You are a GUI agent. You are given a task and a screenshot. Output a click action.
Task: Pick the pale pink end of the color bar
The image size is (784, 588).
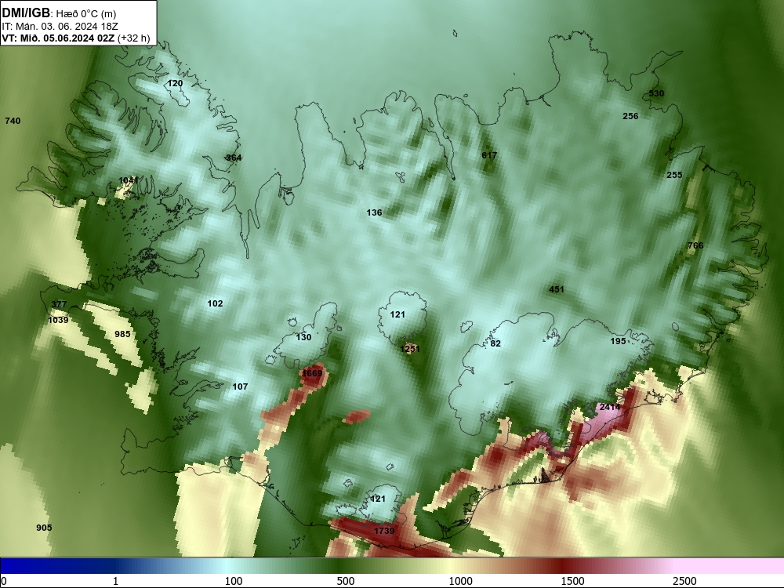730,566
